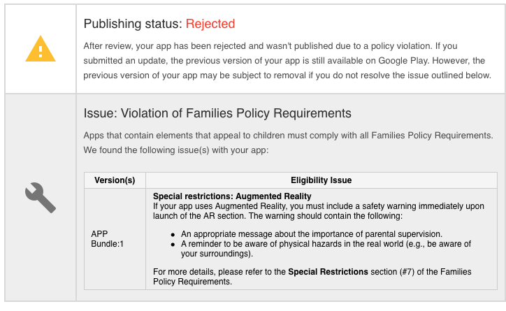Screen dimensions: 506x311
Task: Click the yellow warning triangle icon
Action: tap(40, 49)
